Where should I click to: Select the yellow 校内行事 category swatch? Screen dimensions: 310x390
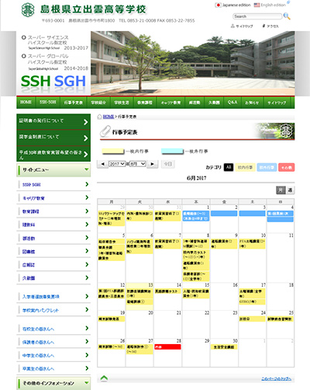click(245, 167)
